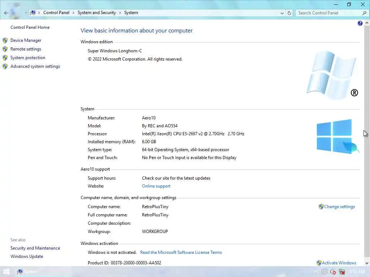Open Security and Maintenance
This screenshot has height=277, width=370.
point(35,248)
